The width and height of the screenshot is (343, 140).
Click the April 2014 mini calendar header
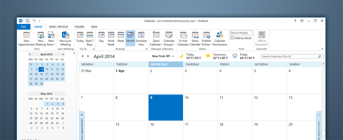pos(46,54)
